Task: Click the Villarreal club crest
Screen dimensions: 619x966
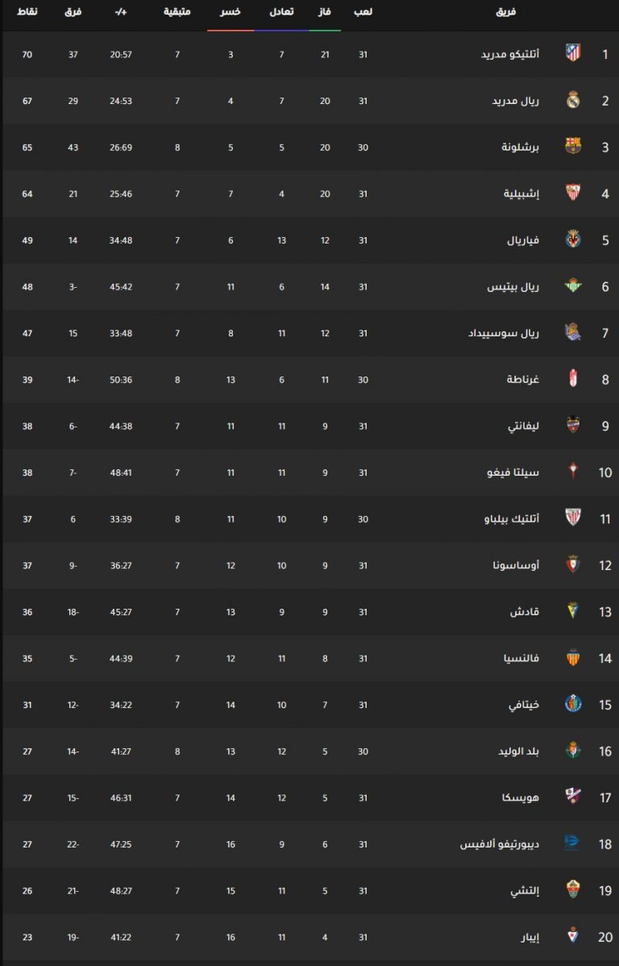Action: pyautogui.click(x=573, y=239)
